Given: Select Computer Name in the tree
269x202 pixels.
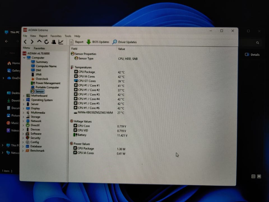Looking at the screenshot, I should 44,66.
